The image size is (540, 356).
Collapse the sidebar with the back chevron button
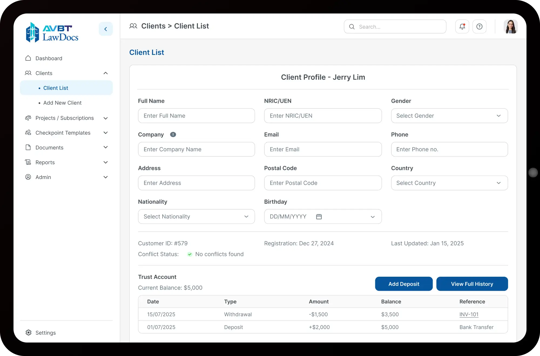tap(106, 29)
